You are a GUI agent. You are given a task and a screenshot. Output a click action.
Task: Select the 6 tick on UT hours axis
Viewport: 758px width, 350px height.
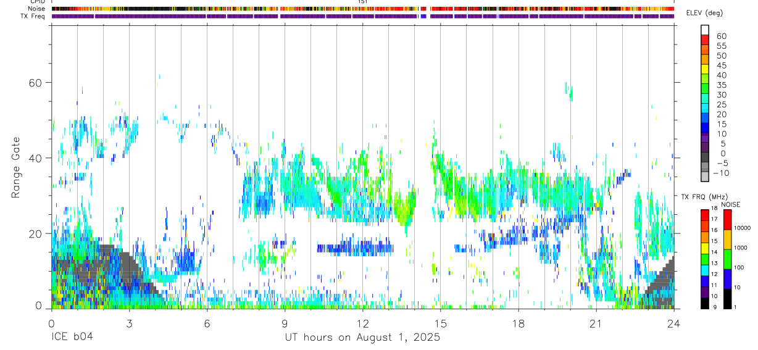[x=207, y=322]
